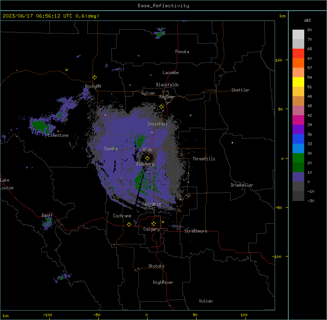Click the dark gray -10 dBZ swatch
The image size is (327, 320).
click(x=298, y=196)
